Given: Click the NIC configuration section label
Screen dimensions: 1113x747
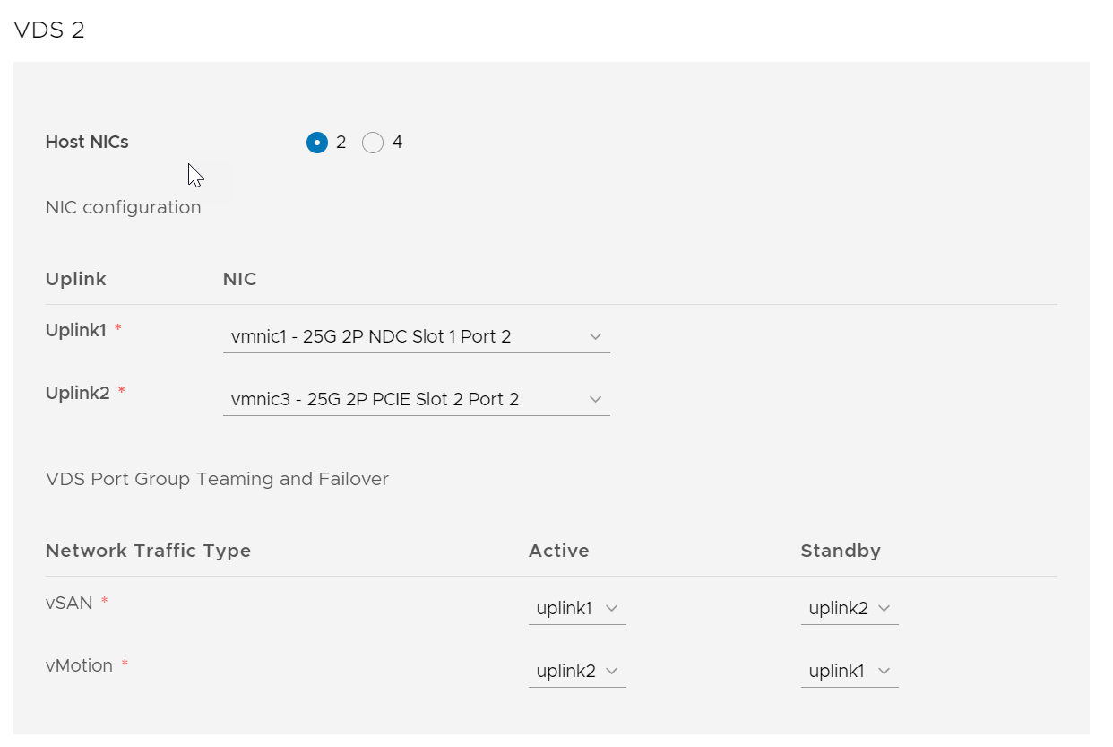Looking at the screenshot, I should point(123,207).
